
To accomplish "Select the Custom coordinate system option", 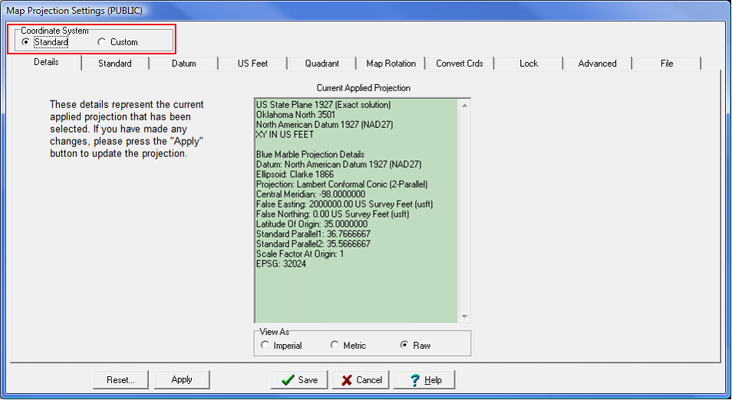I will click(x=102, y=42).
